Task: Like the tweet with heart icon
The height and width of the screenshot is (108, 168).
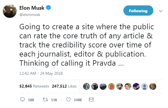Action: pos(68,99)
